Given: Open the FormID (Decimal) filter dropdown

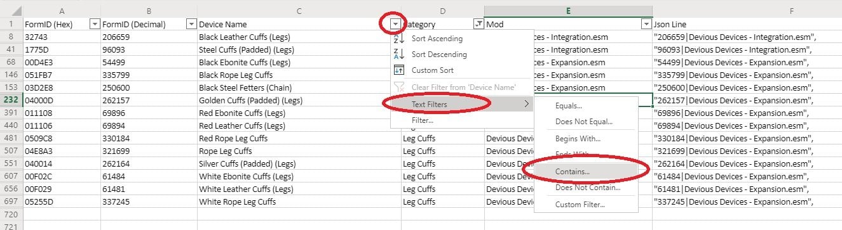Looking at the screenshot, I should (191, 24).
